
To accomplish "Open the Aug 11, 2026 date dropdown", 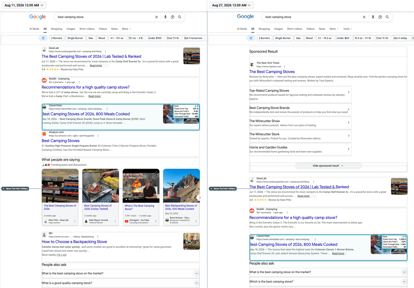I will pos(24,5).
